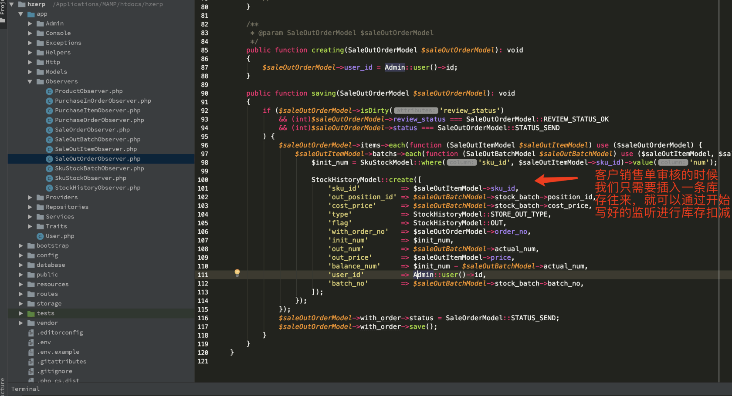The height and width of the screenshot is (396, 732).
Task: Select the routes folder
Action: tap(47, 294)
